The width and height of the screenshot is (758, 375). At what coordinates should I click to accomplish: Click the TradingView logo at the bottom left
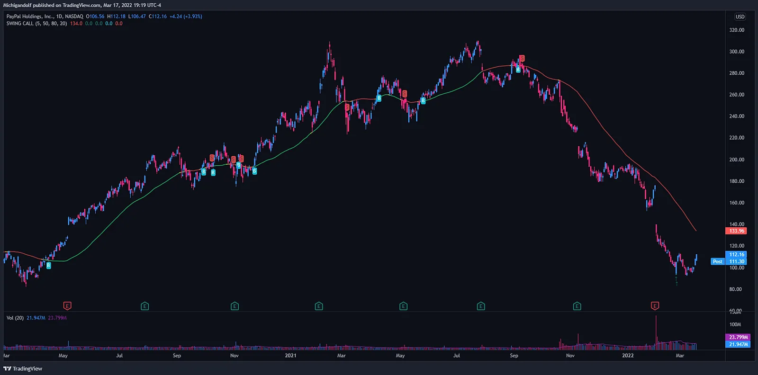click(23, 368)
